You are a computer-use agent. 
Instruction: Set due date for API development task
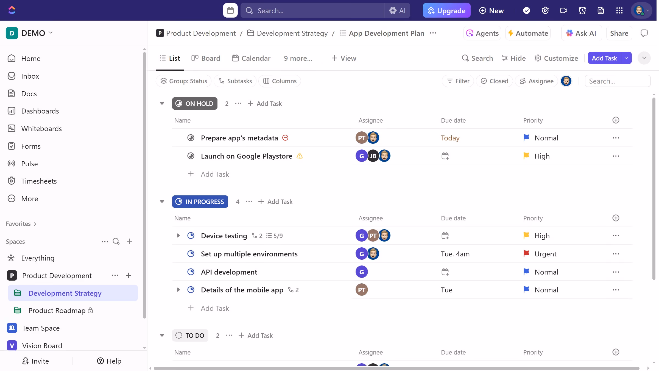[x=445, y=272]
